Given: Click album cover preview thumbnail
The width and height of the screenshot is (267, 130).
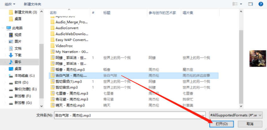Looking at the screenshot, I should click(258, 59).
